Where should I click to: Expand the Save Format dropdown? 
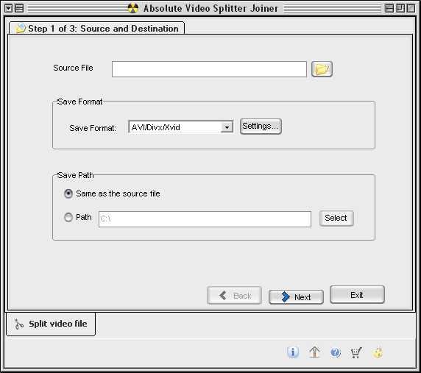coord(227,127)
